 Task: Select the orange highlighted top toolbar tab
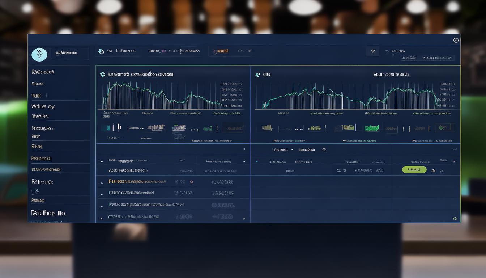pos(220,51)
